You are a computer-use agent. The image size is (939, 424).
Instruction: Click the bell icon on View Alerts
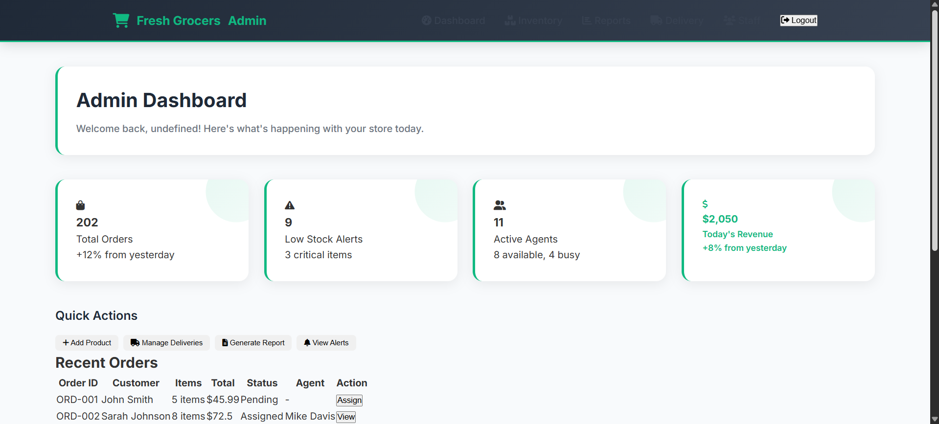(x=307, y=343)
